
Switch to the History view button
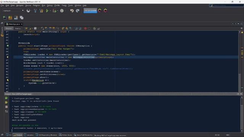[x=18, y=29]
